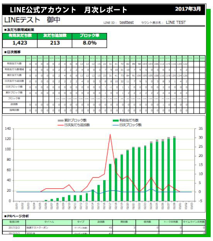Select the 有効友だち数 value 1,423

[x=20, y=43]
